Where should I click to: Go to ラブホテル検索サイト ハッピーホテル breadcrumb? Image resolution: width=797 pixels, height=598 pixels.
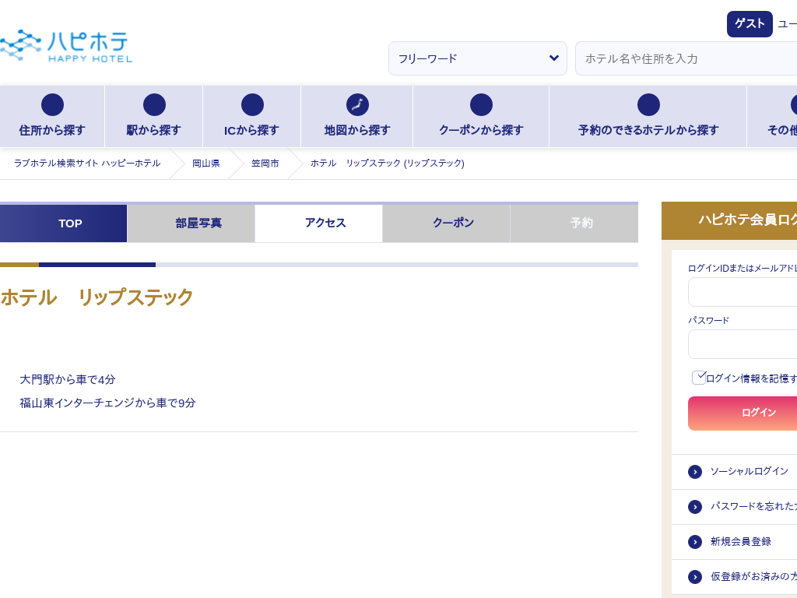(87, 164)
